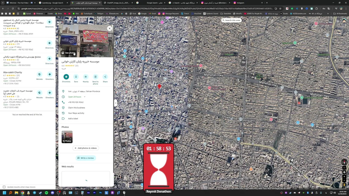Click the Search this area button on the map
349x196 pixels.
coord(231,20)
